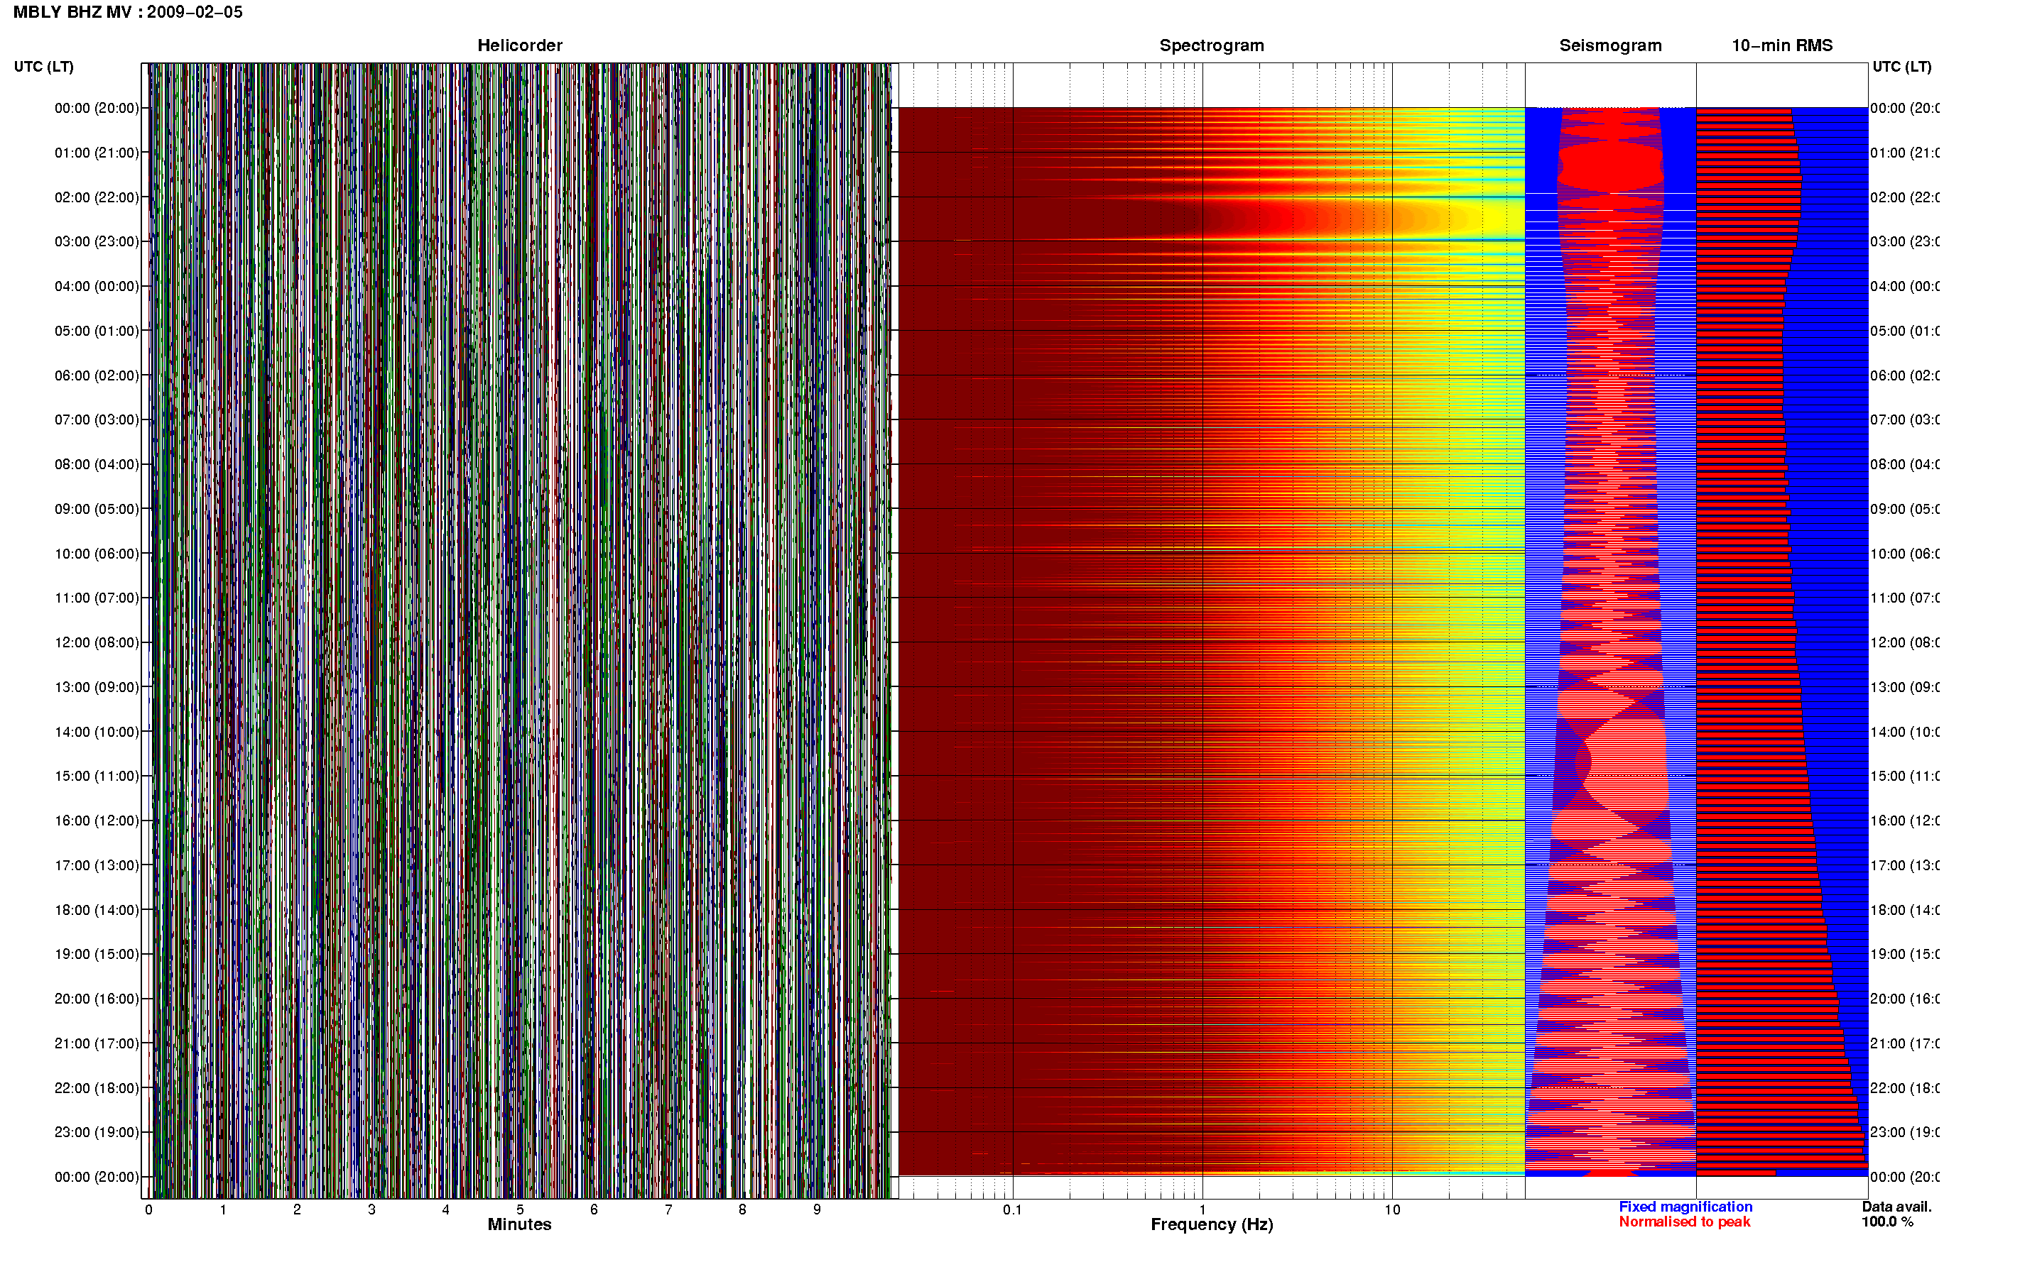Click the Data avail. label
This screenshot has height=1262, width=2020.
coord(1896,1207)
